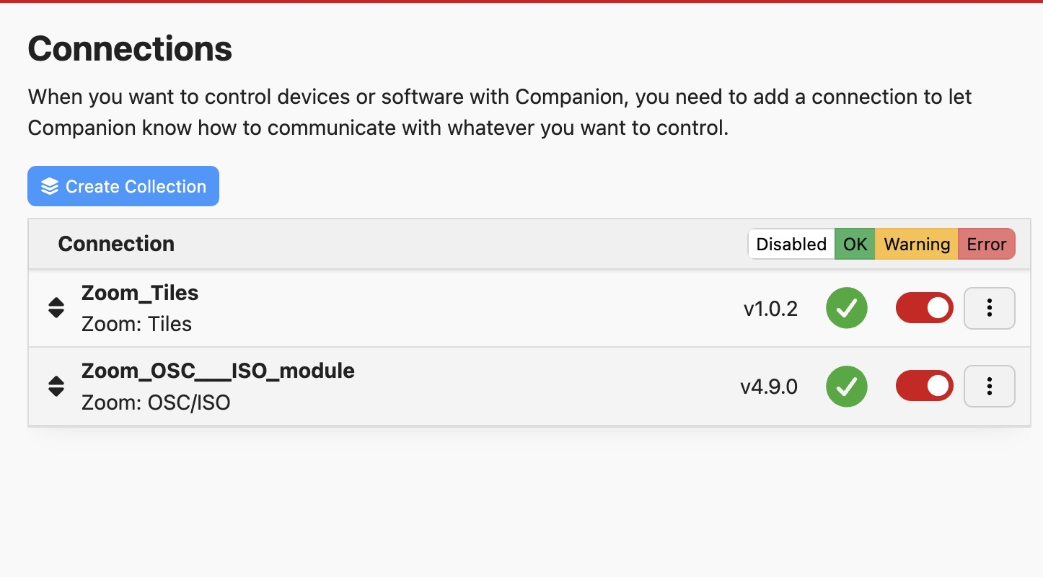This screenshot has height=577, width=1043.
Task: Open the three-dot menu for Zoom_OSC___ISO_module
Action: click(x=990, y=386)
